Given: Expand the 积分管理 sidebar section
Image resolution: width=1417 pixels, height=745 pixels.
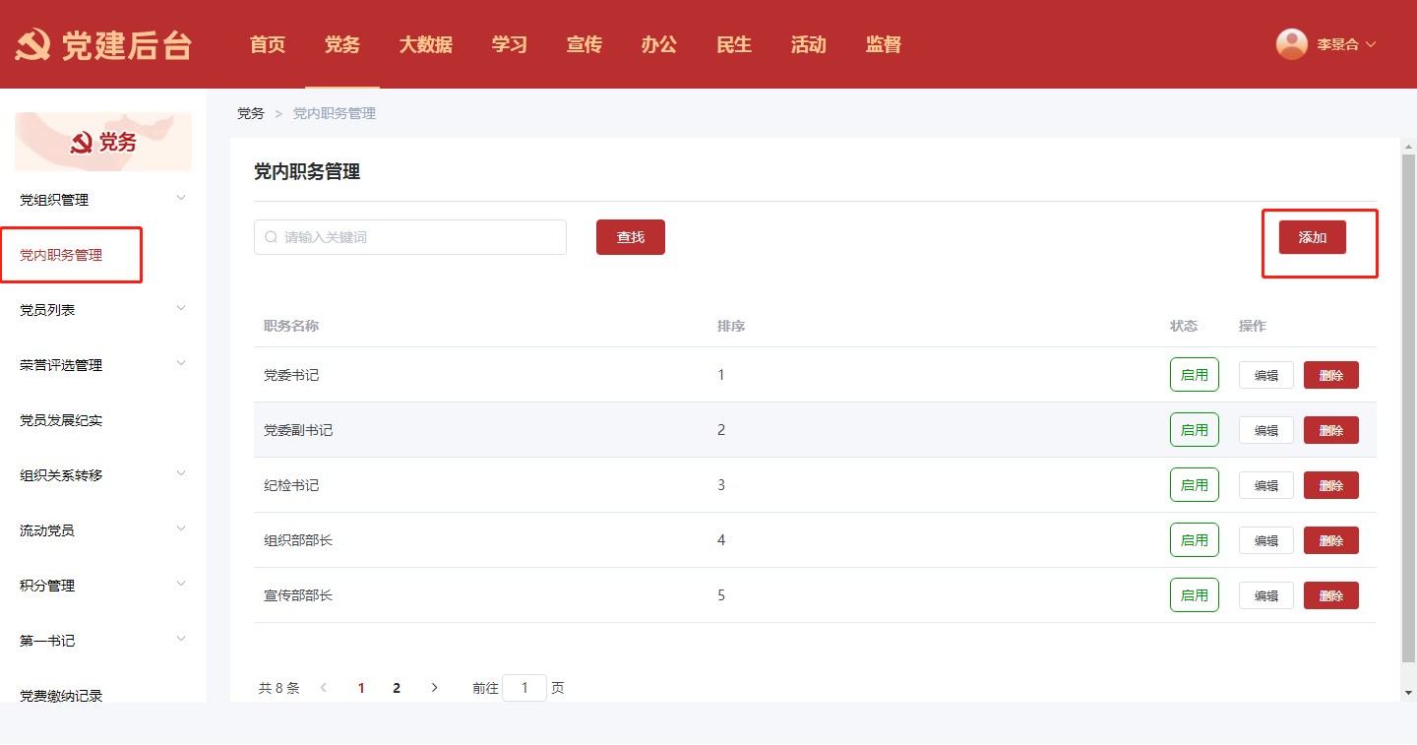Looking at the screenshot, I should pyautogui.click(x=181, y=585).
